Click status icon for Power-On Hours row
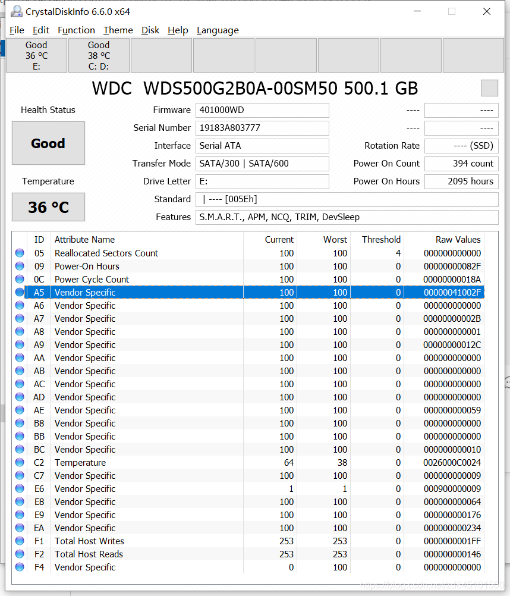The image size is (510, 596). tap(20, 266)
